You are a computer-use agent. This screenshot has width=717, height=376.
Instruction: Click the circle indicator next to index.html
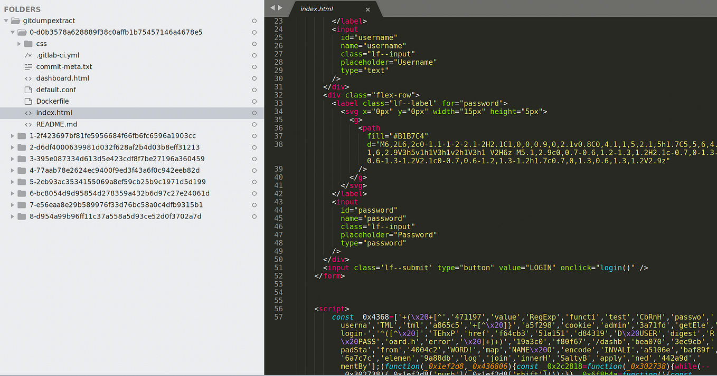click(x=254, y=113)
